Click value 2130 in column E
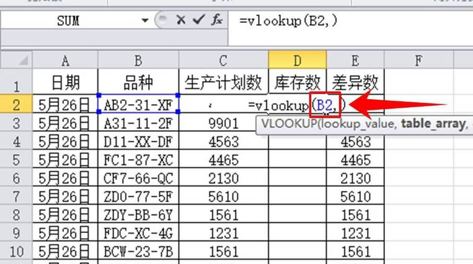 pos(355,178)
